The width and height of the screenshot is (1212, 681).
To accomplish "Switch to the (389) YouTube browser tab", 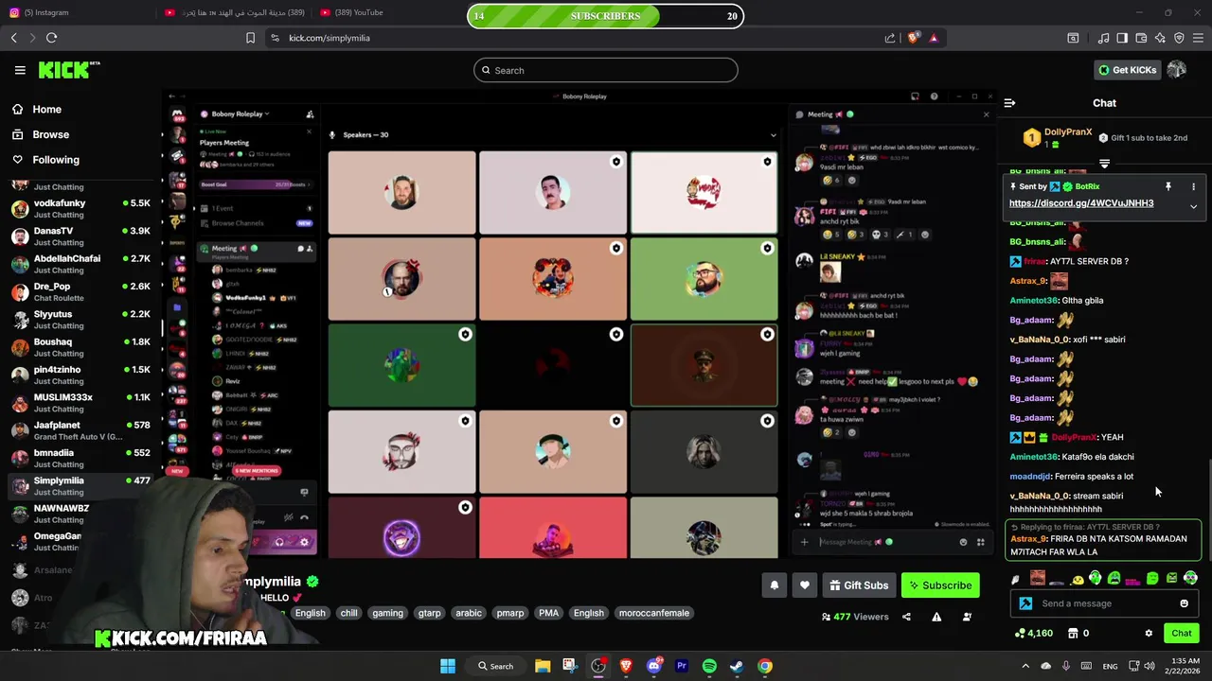I will (352, 12).
